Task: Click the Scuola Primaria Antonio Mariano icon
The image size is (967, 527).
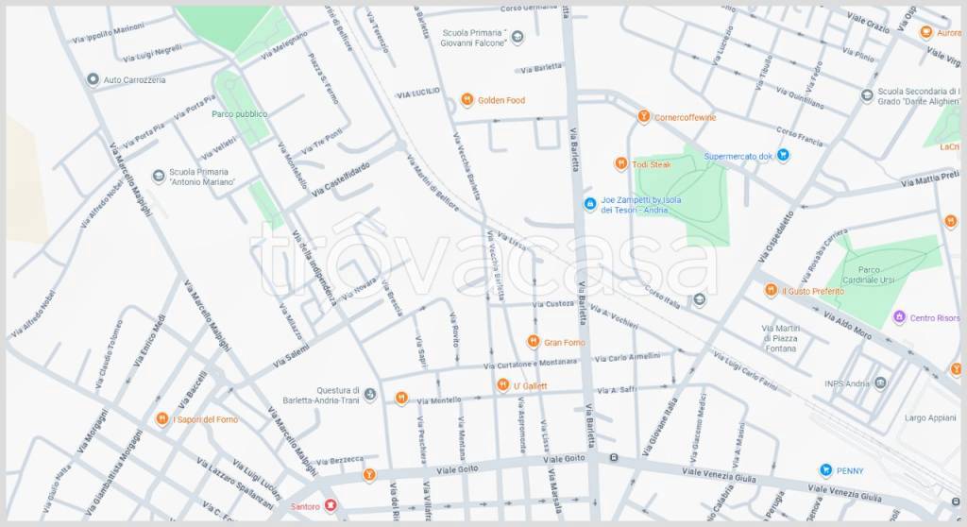Action: pos(159,176)
